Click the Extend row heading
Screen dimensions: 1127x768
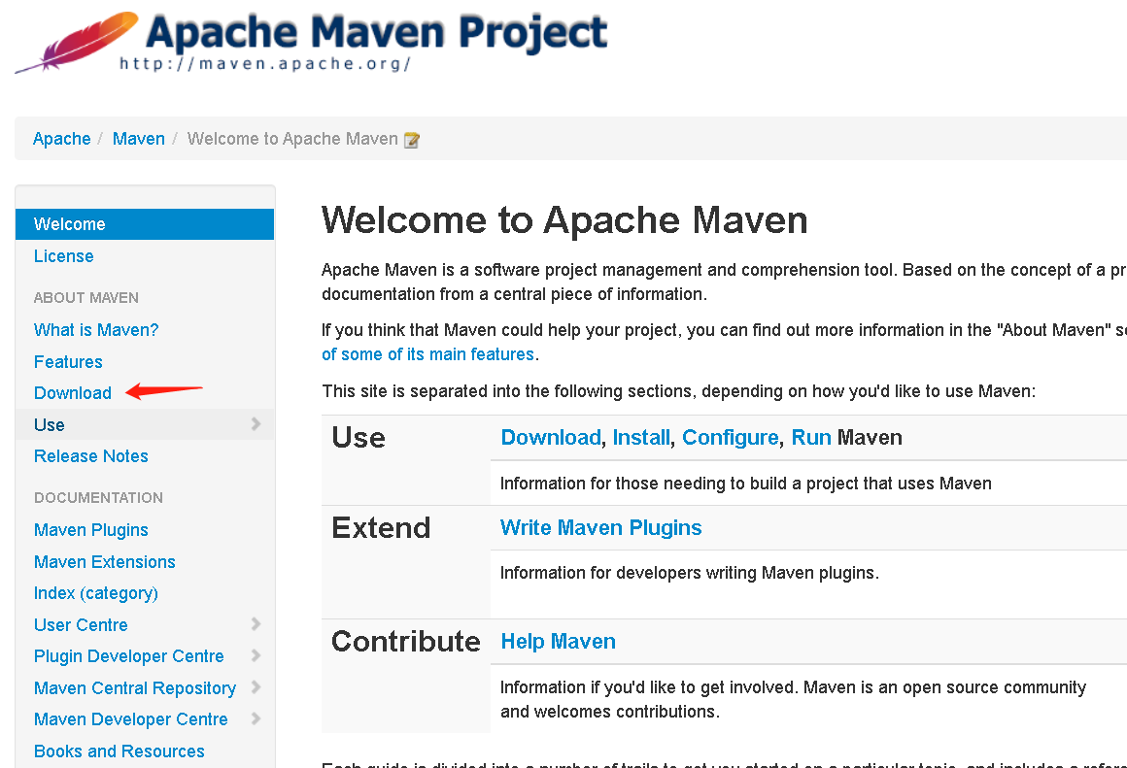coord(381,528)
